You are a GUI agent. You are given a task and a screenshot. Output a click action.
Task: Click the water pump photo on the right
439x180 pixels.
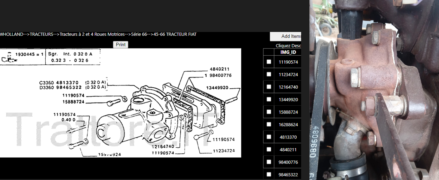click(374, 90)
